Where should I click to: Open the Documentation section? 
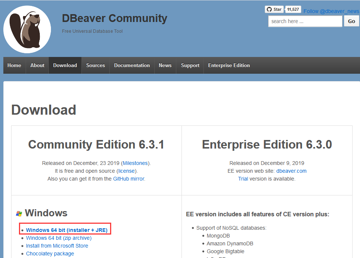132,65
